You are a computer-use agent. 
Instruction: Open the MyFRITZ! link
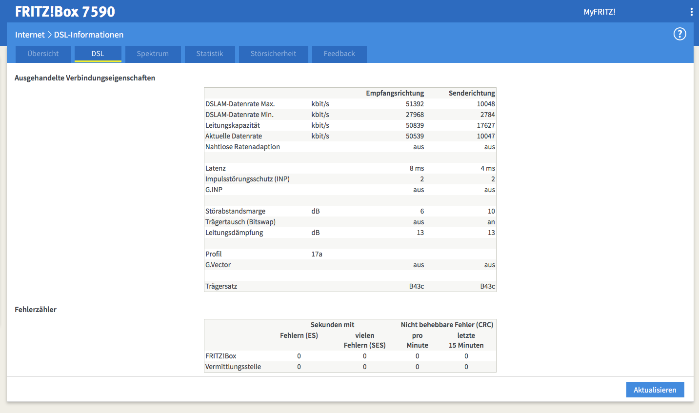(599, 12)
